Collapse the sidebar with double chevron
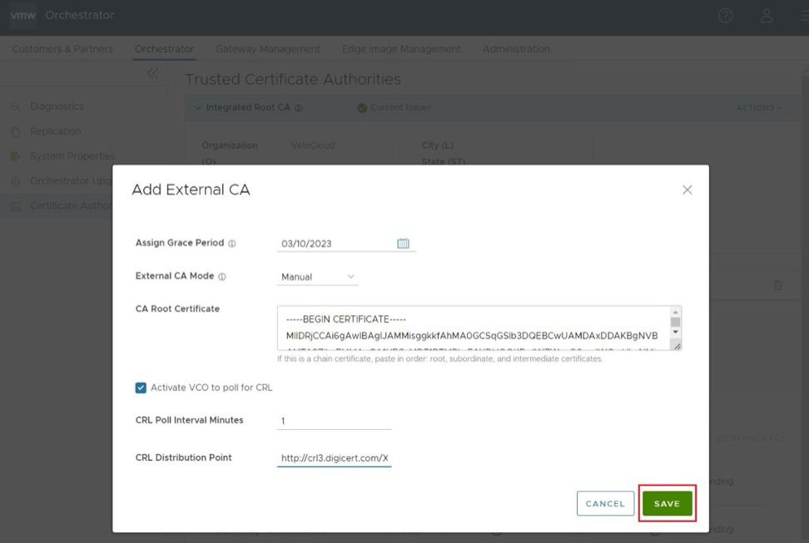Image resolution: width=809 pixels, height=543 pixels. point(152,74)
